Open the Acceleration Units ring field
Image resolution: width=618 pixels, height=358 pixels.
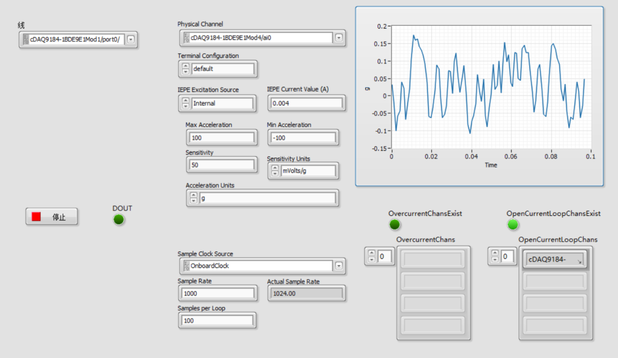pyautogui.click(x=268, y=198)
